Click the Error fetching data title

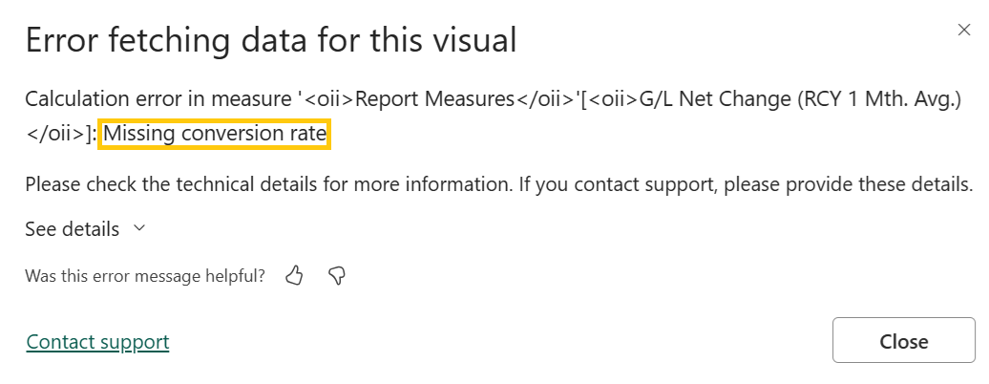coord(270,40)
